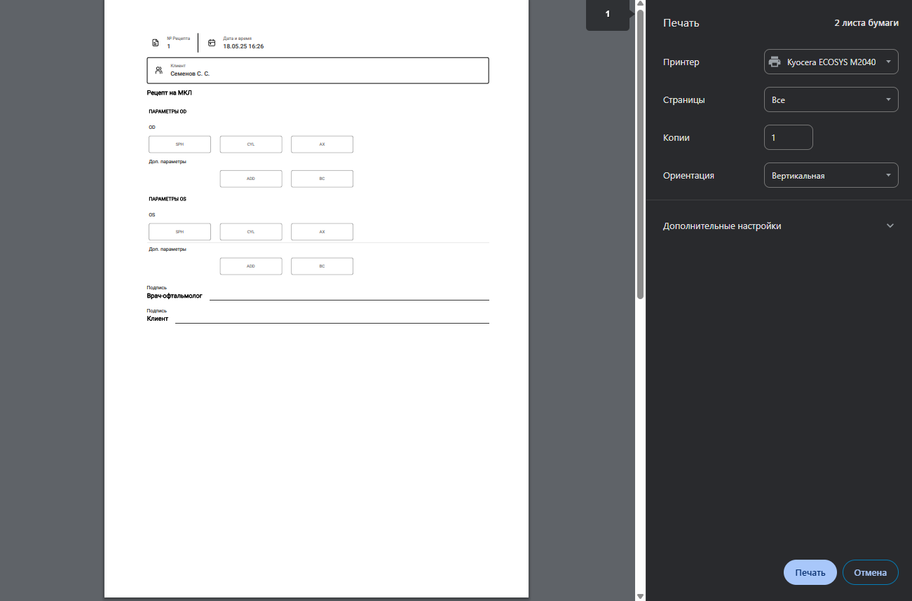The image size is (912, 601).
Task: Open the Страницы dropdown showing Все
Action: 831,99
